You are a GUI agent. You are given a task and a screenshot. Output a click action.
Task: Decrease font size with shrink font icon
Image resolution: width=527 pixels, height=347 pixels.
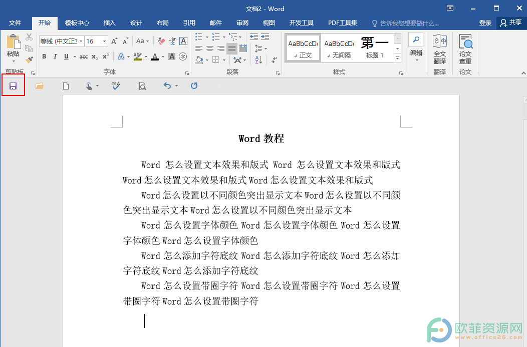125,41
